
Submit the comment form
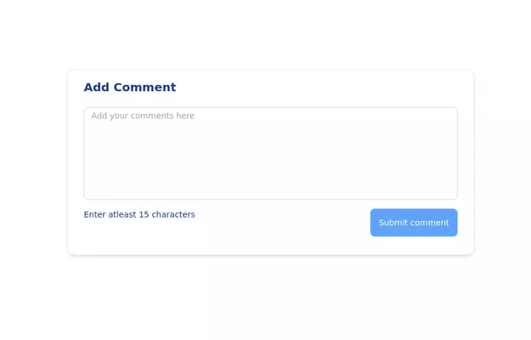coord(414,223)
